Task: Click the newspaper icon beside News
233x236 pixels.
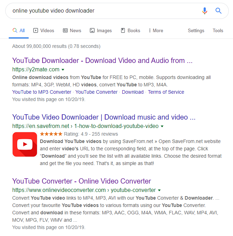Action: click(x=65, y=30)
